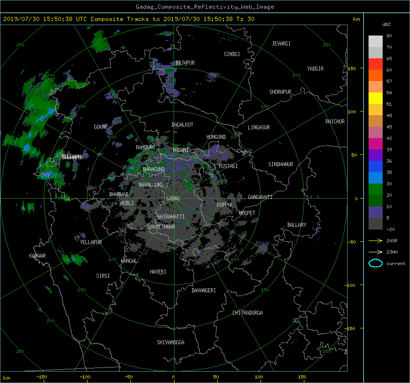Screen dimensions: 410x383
Task: Click the RAICHUR city label
Action: coord(335,121)
